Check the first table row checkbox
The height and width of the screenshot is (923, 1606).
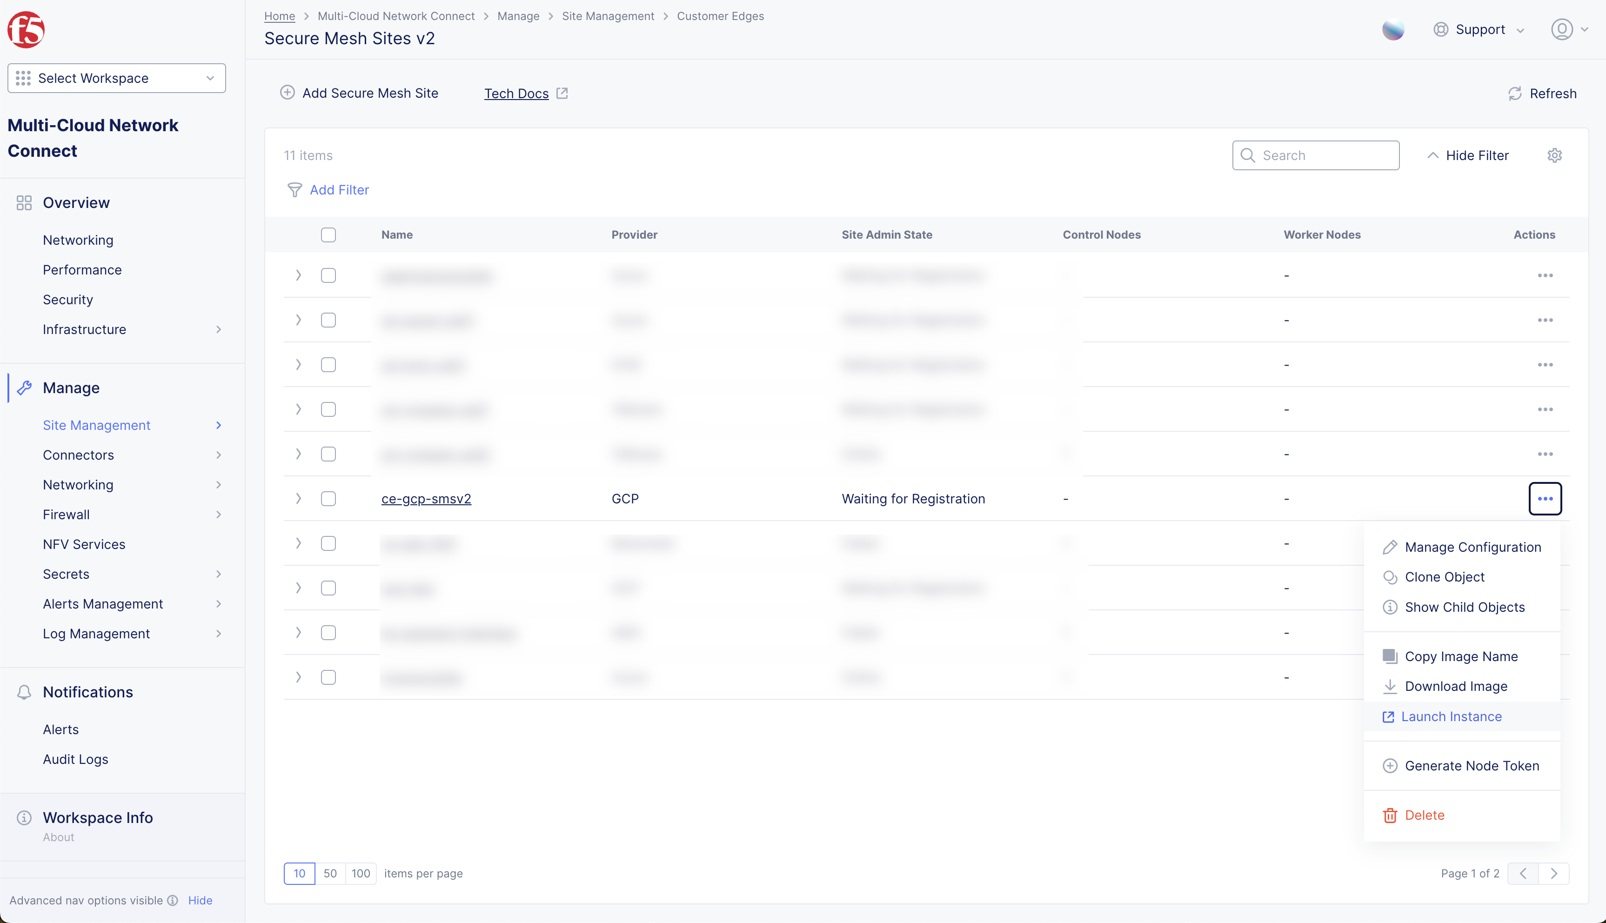328,276
